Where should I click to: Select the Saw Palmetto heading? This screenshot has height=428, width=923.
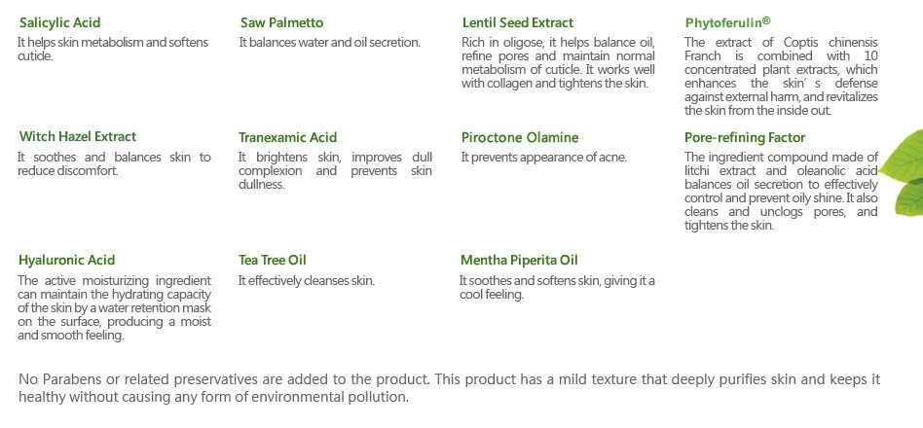pyautogui.click(x=282, y=23)
